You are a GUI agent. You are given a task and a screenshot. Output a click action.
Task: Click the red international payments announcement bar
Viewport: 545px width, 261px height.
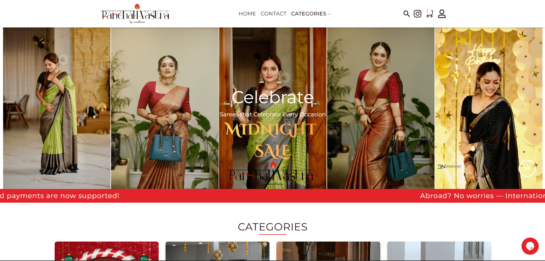(272, 196)
